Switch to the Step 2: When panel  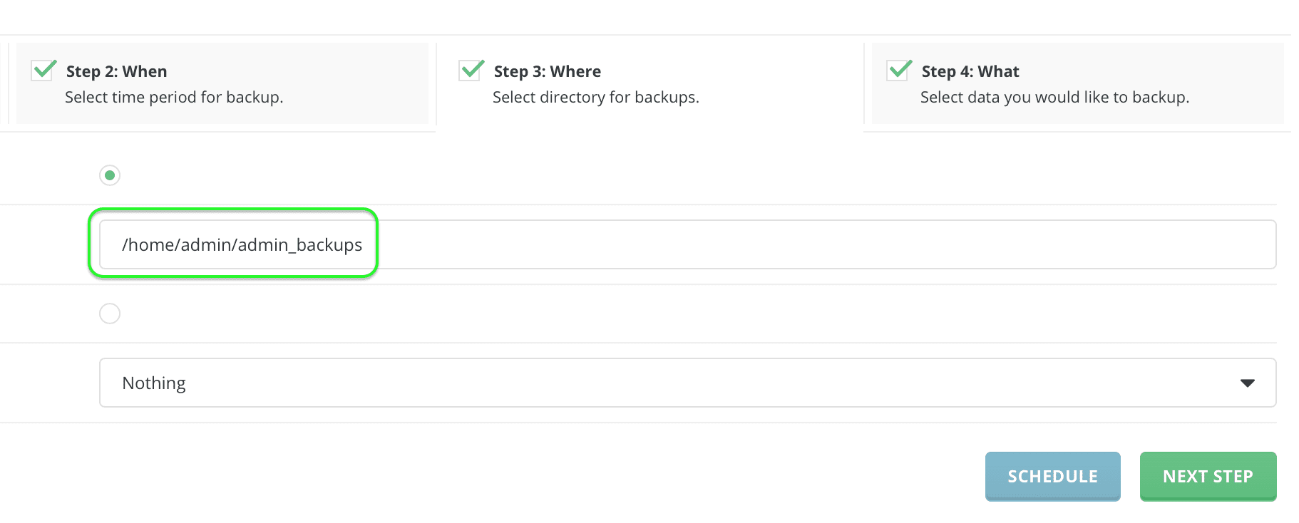pyautogui.click(x=116, y=71)
